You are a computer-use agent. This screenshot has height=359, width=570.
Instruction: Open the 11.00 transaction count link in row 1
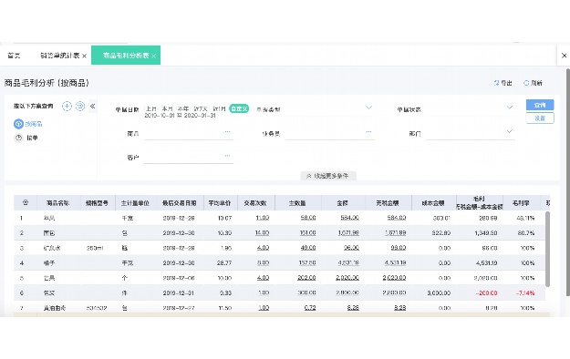point(263,218)
